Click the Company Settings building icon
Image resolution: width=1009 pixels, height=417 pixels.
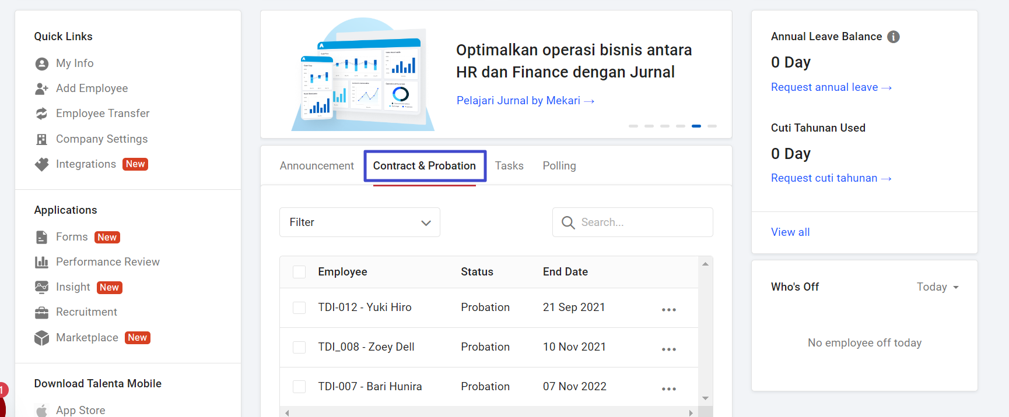point(41,139)
